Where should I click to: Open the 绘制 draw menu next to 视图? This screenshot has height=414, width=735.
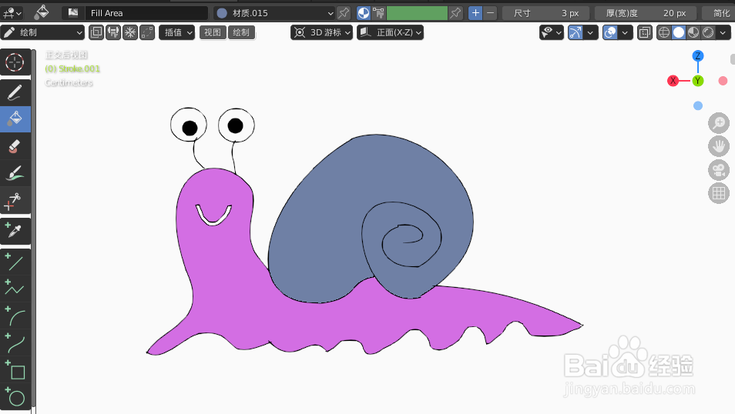coord(241,32)
